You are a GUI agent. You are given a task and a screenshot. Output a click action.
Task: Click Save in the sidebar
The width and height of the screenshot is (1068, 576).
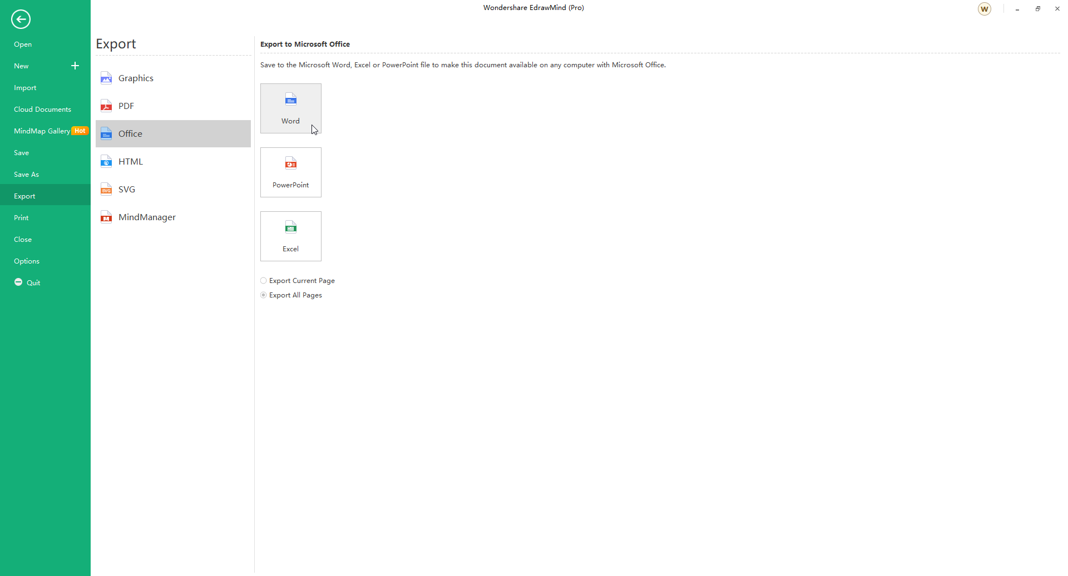click(x=45, y=153)
